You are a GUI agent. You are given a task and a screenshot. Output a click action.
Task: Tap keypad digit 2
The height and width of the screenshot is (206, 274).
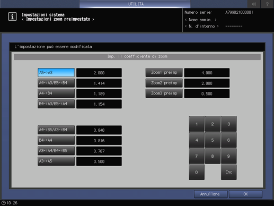coord(213,124)
